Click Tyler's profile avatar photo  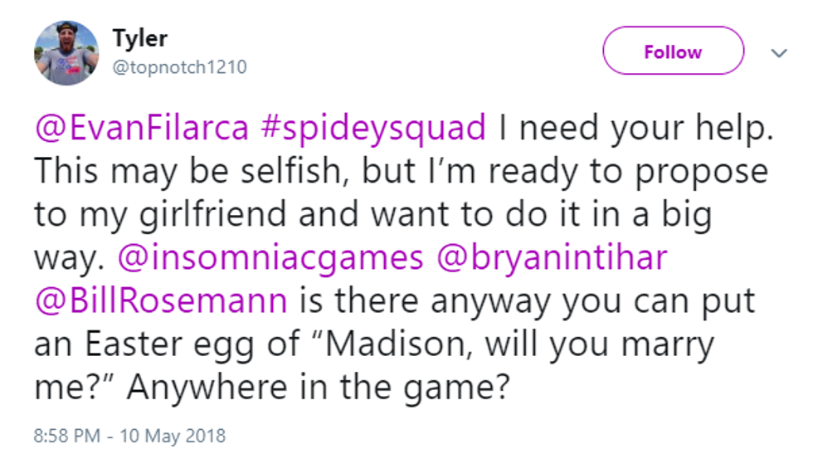tap(66, 52)
